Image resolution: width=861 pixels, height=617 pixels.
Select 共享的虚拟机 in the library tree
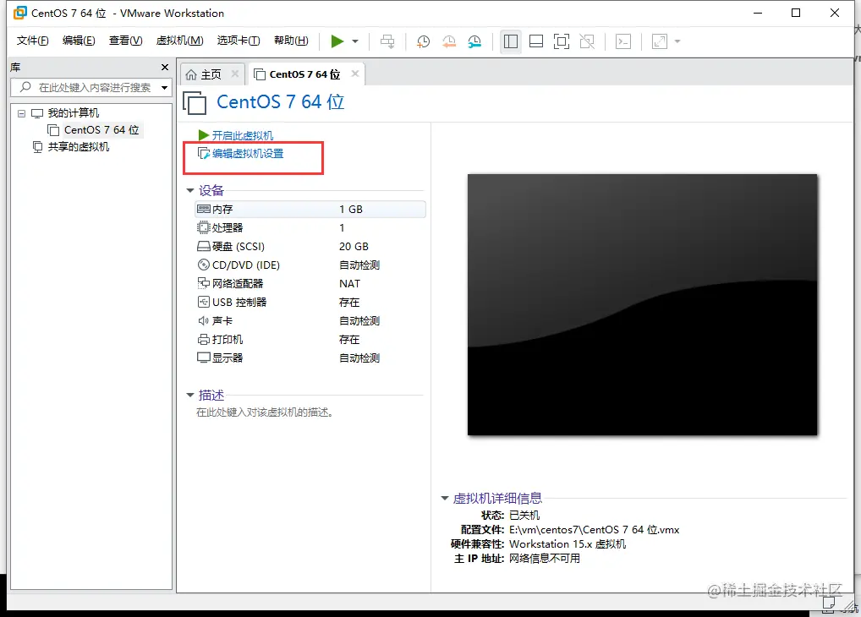click(78, 147)
